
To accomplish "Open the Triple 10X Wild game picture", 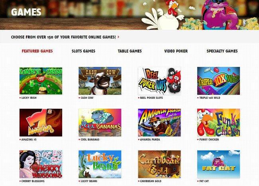I will [218, 81].
